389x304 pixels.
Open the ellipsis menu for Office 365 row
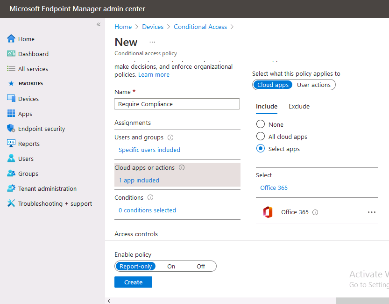point(371,212)
